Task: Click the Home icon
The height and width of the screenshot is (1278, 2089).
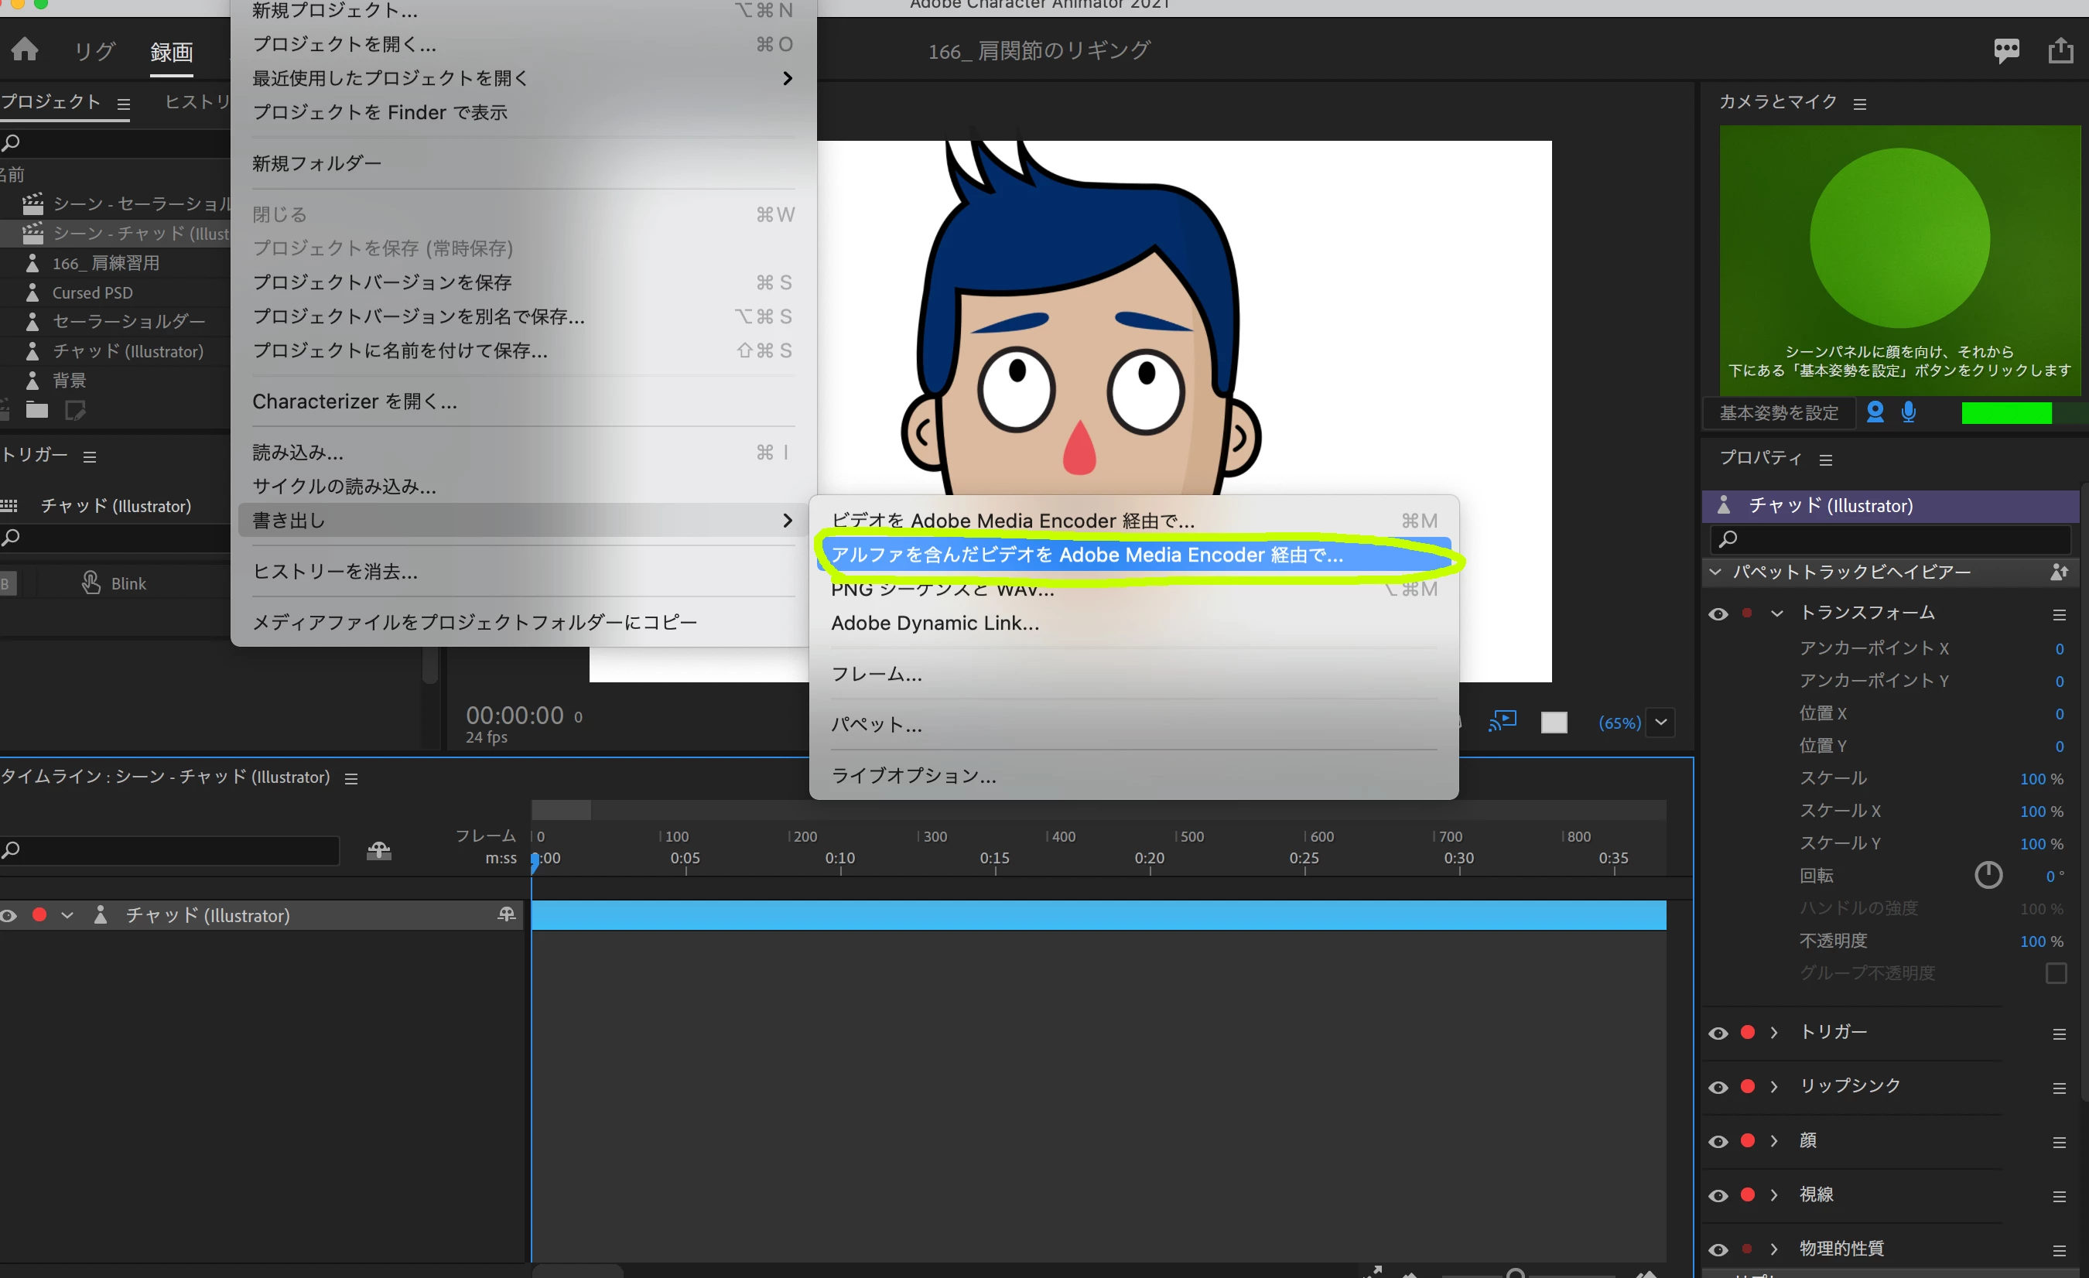Action: pyautogui.click(x=25, y=50)
